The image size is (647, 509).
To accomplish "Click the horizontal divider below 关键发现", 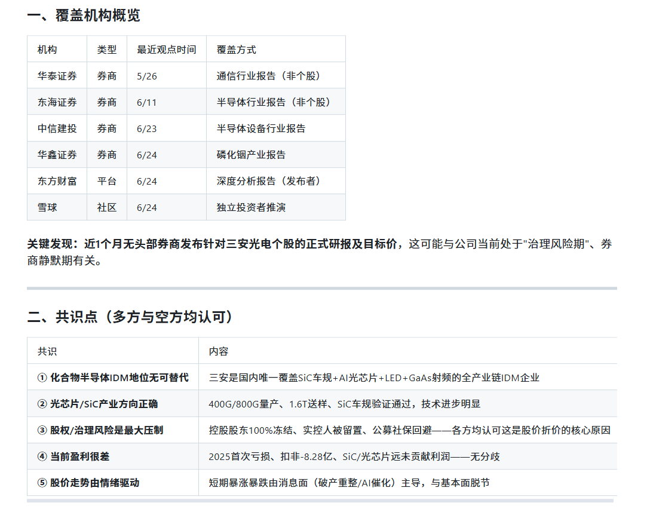I will point(322,289).
